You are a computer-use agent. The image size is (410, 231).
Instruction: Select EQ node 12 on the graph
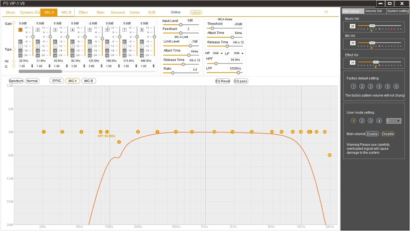click(252, 132)
